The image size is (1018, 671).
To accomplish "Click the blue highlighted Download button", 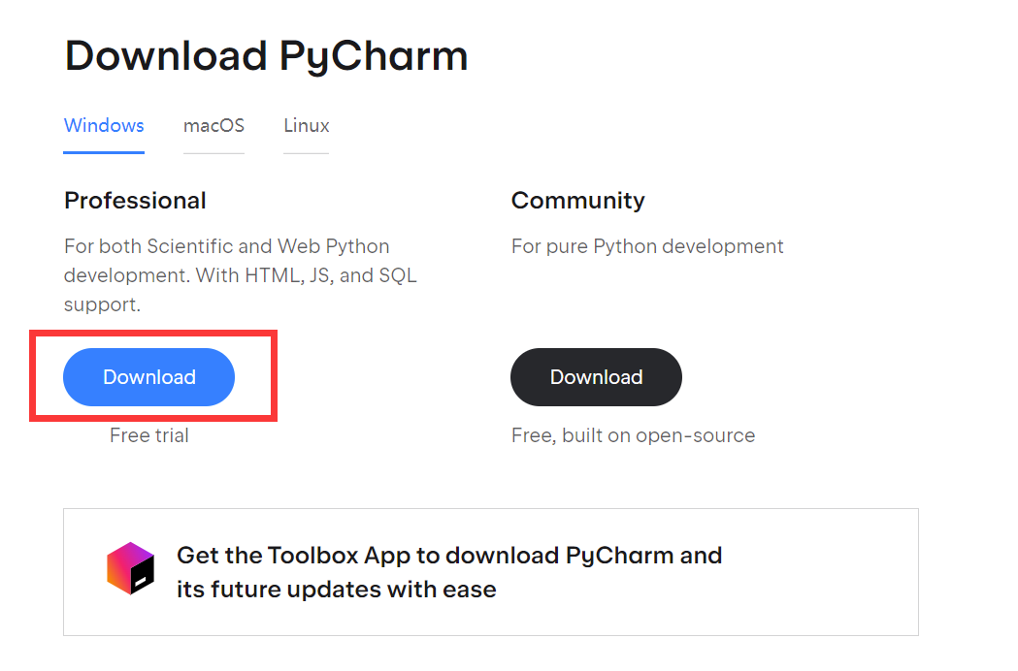I will (148, 377).
